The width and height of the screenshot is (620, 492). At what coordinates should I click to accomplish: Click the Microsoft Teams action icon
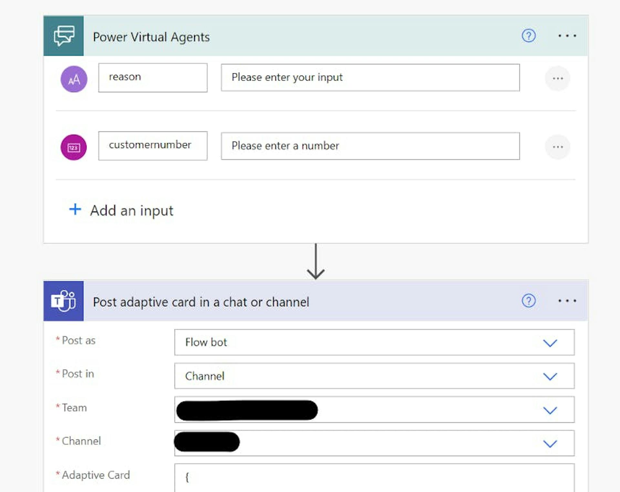pyautogui.click(x=64, y=302)
